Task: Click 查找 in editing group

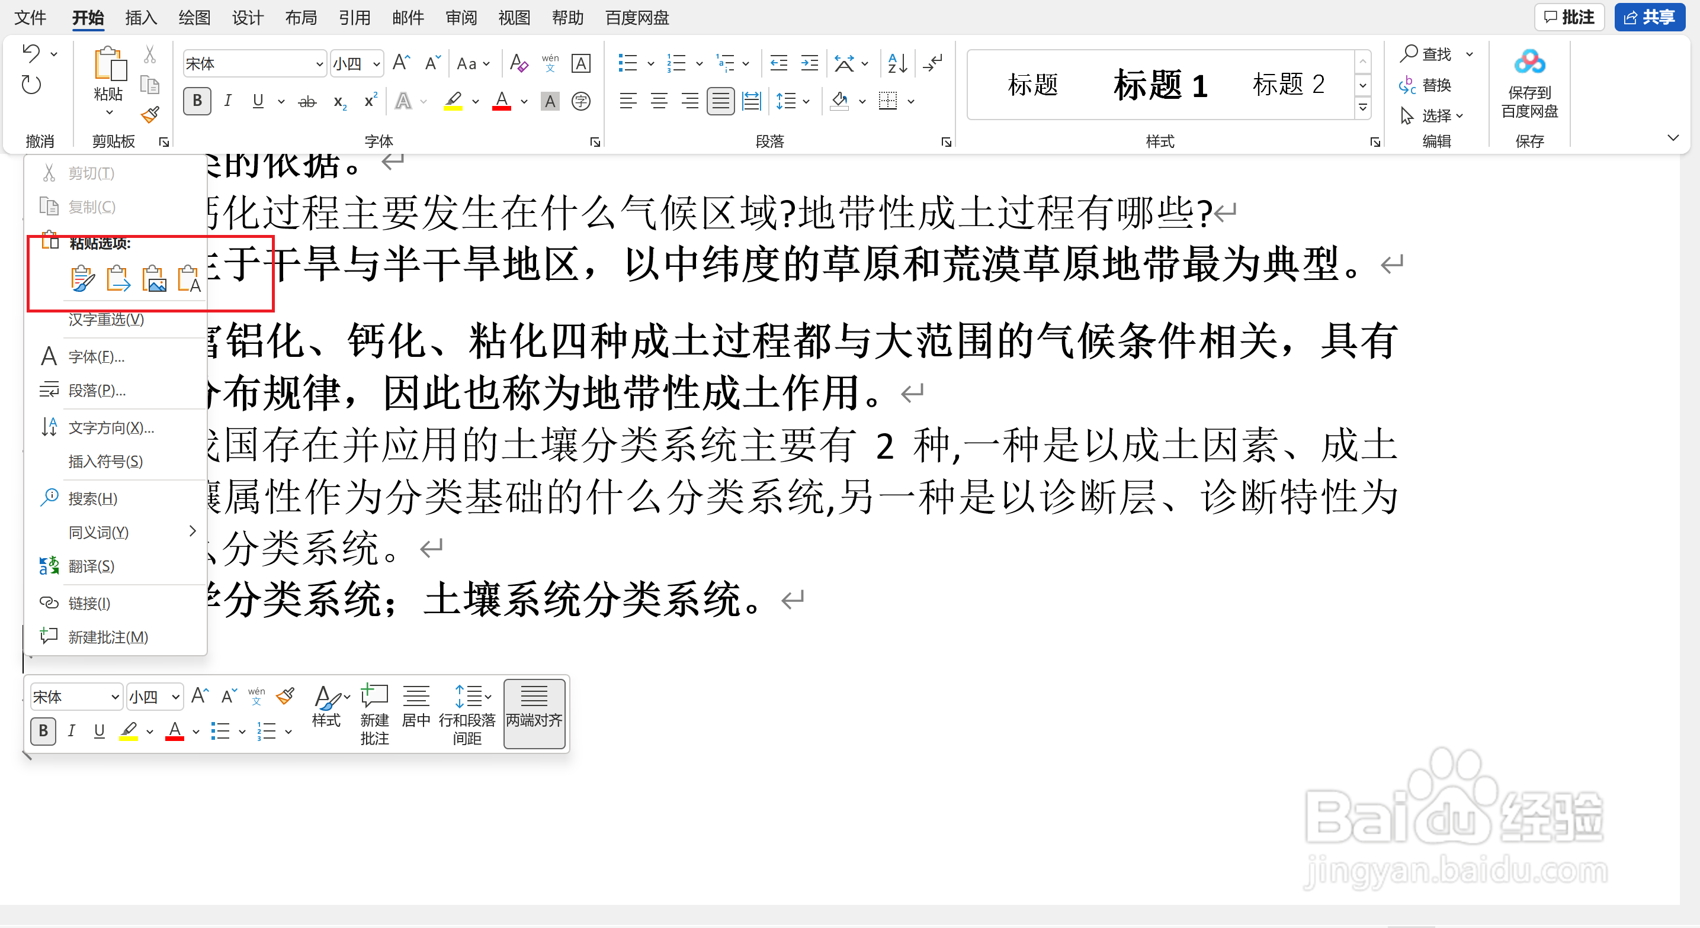Action: [1426, 53]
